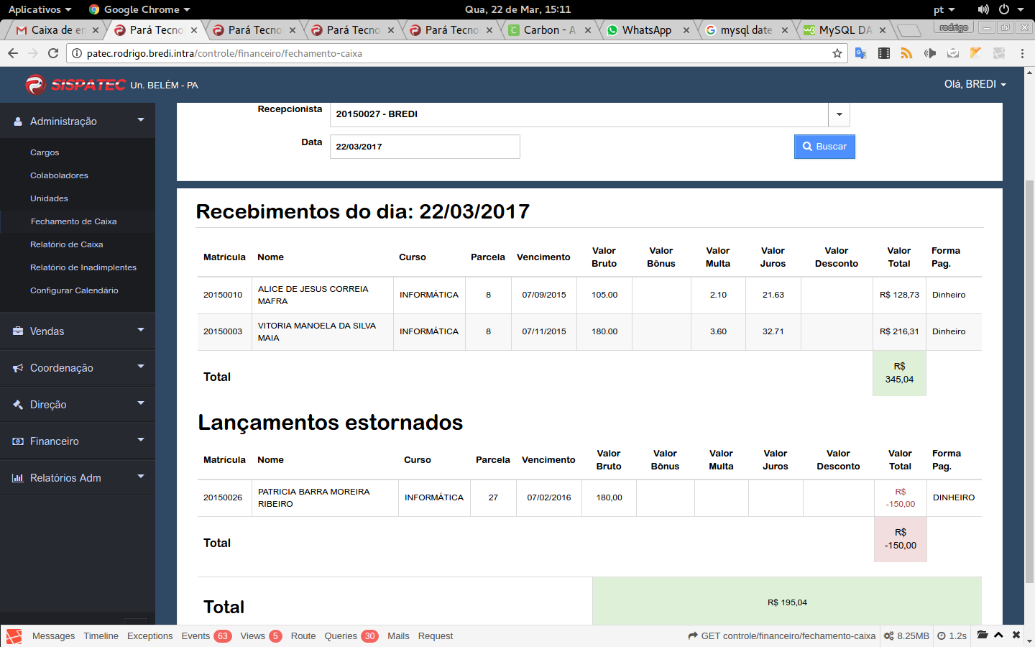This screenshot has height=647, width=1035.
Task: Click the clock in the top bar
Action: (x=517, y=9)
